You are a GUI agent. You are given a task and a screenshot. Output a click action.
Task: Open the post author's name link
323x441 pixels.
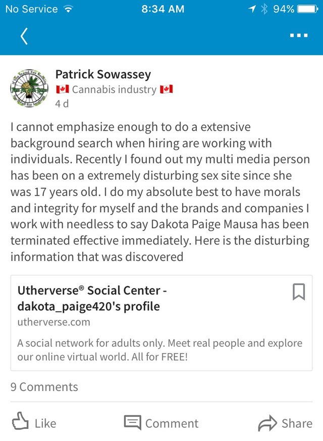[103, 75]
